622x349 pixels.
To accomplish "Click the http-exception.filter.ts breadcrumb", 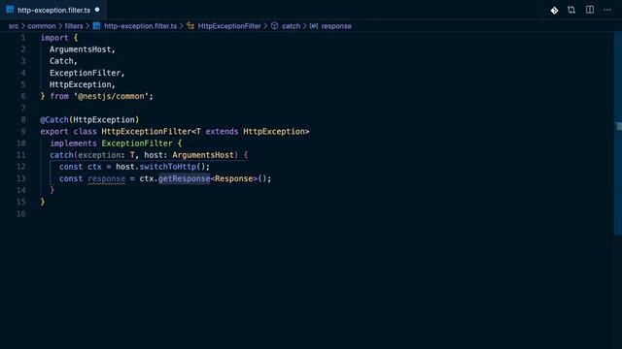I will pos(140,26).
